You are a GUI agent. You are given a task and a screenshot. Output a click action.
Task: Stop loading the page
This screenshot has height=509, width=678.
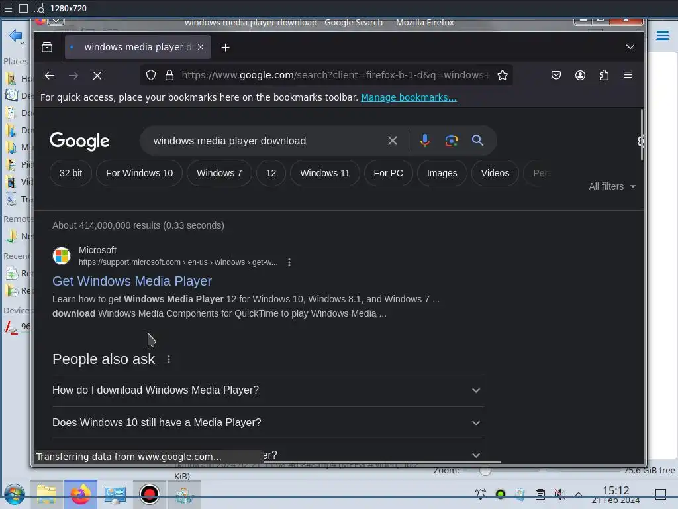click(x=97, y=76)
